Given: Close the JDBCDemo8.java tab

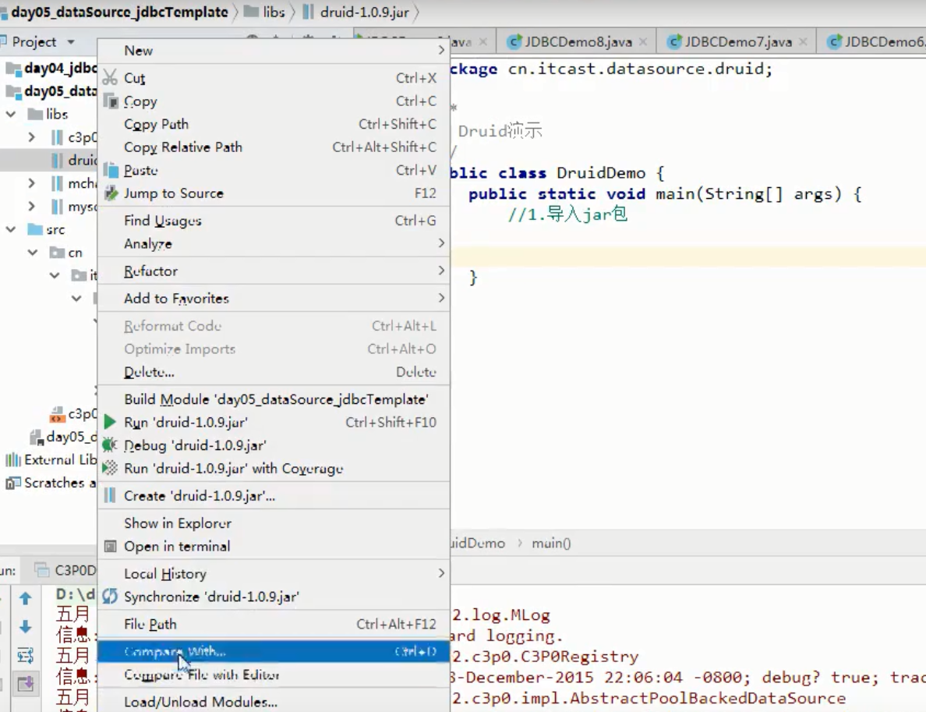Looking at the screenshot, I should pos(643,41).
